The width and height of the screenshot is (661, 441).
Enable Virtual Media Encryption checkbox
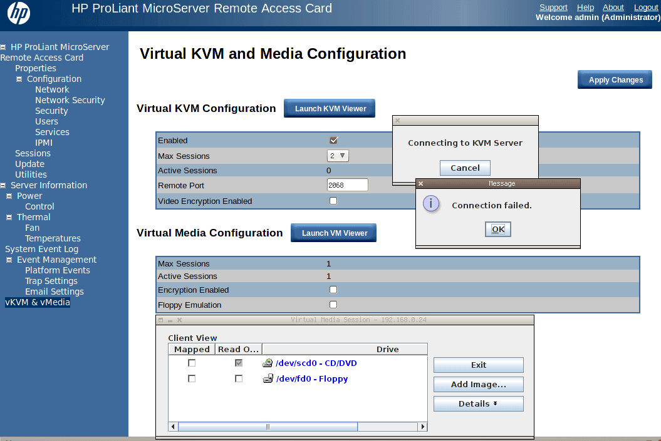point(333,290)
